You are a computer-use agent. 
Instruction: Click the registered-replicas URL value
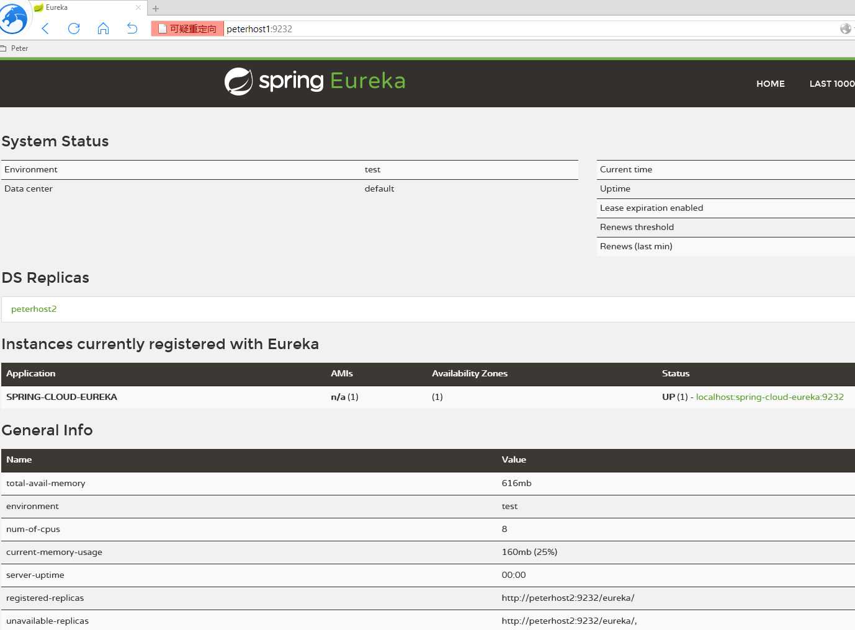click(x=568, y=598)
